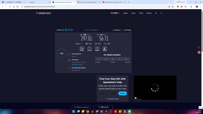Screen dimensions: 203x114
Task: Unmute the video ad sound
Action: pyautogui.click(x=136, y=98)
